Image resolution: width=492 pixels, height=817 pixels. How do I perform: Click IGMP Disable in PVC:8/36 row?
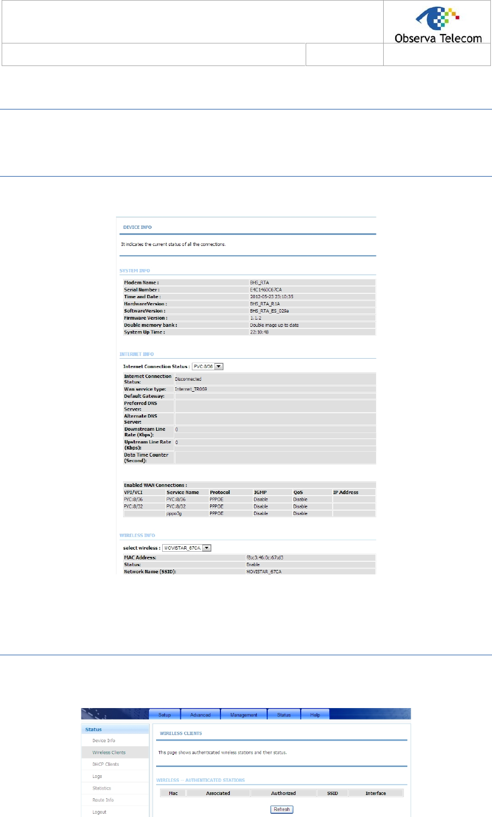pos(261,500)
